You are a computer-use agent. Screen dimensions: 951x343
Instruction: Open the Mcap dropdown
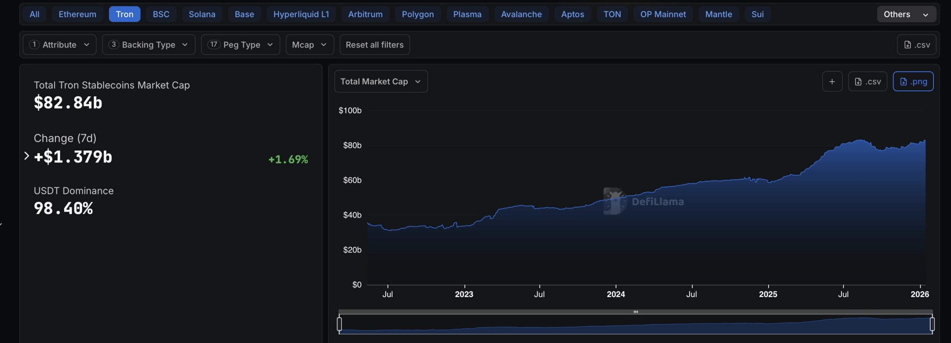tap(309, 44)
